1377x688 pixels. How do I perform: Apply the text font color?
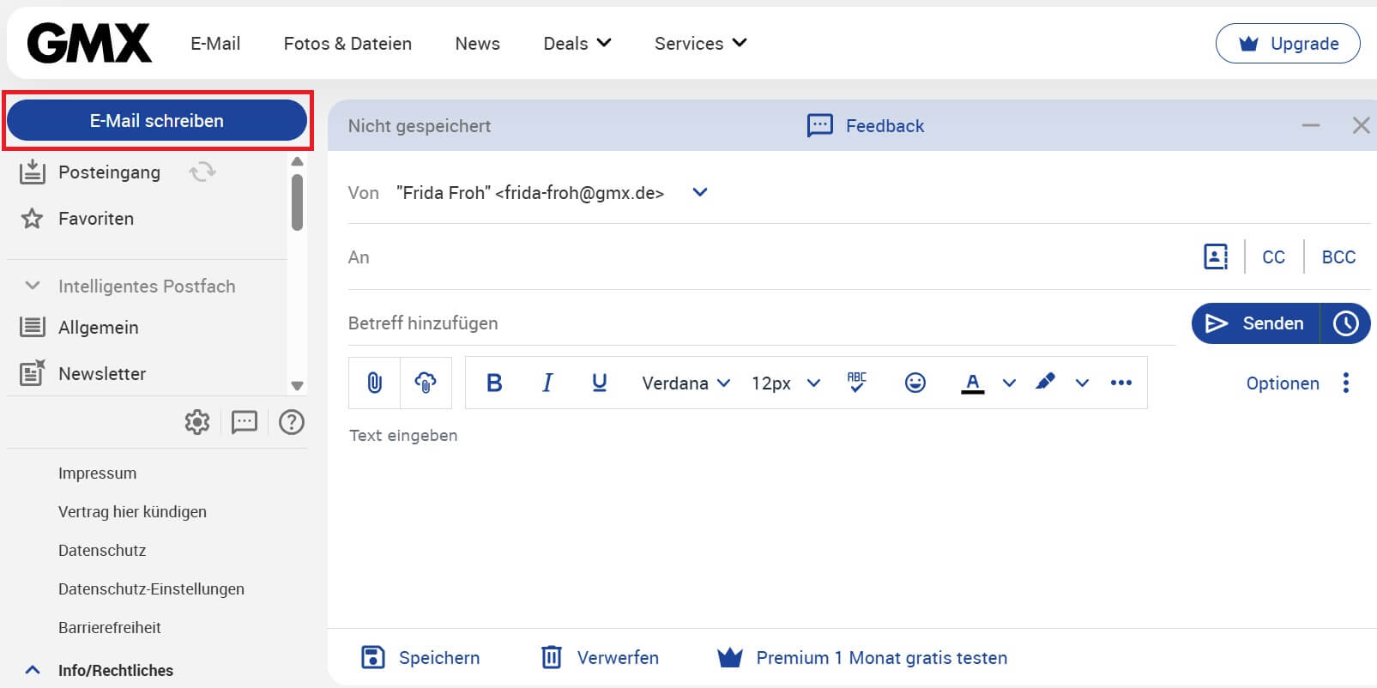972,383
